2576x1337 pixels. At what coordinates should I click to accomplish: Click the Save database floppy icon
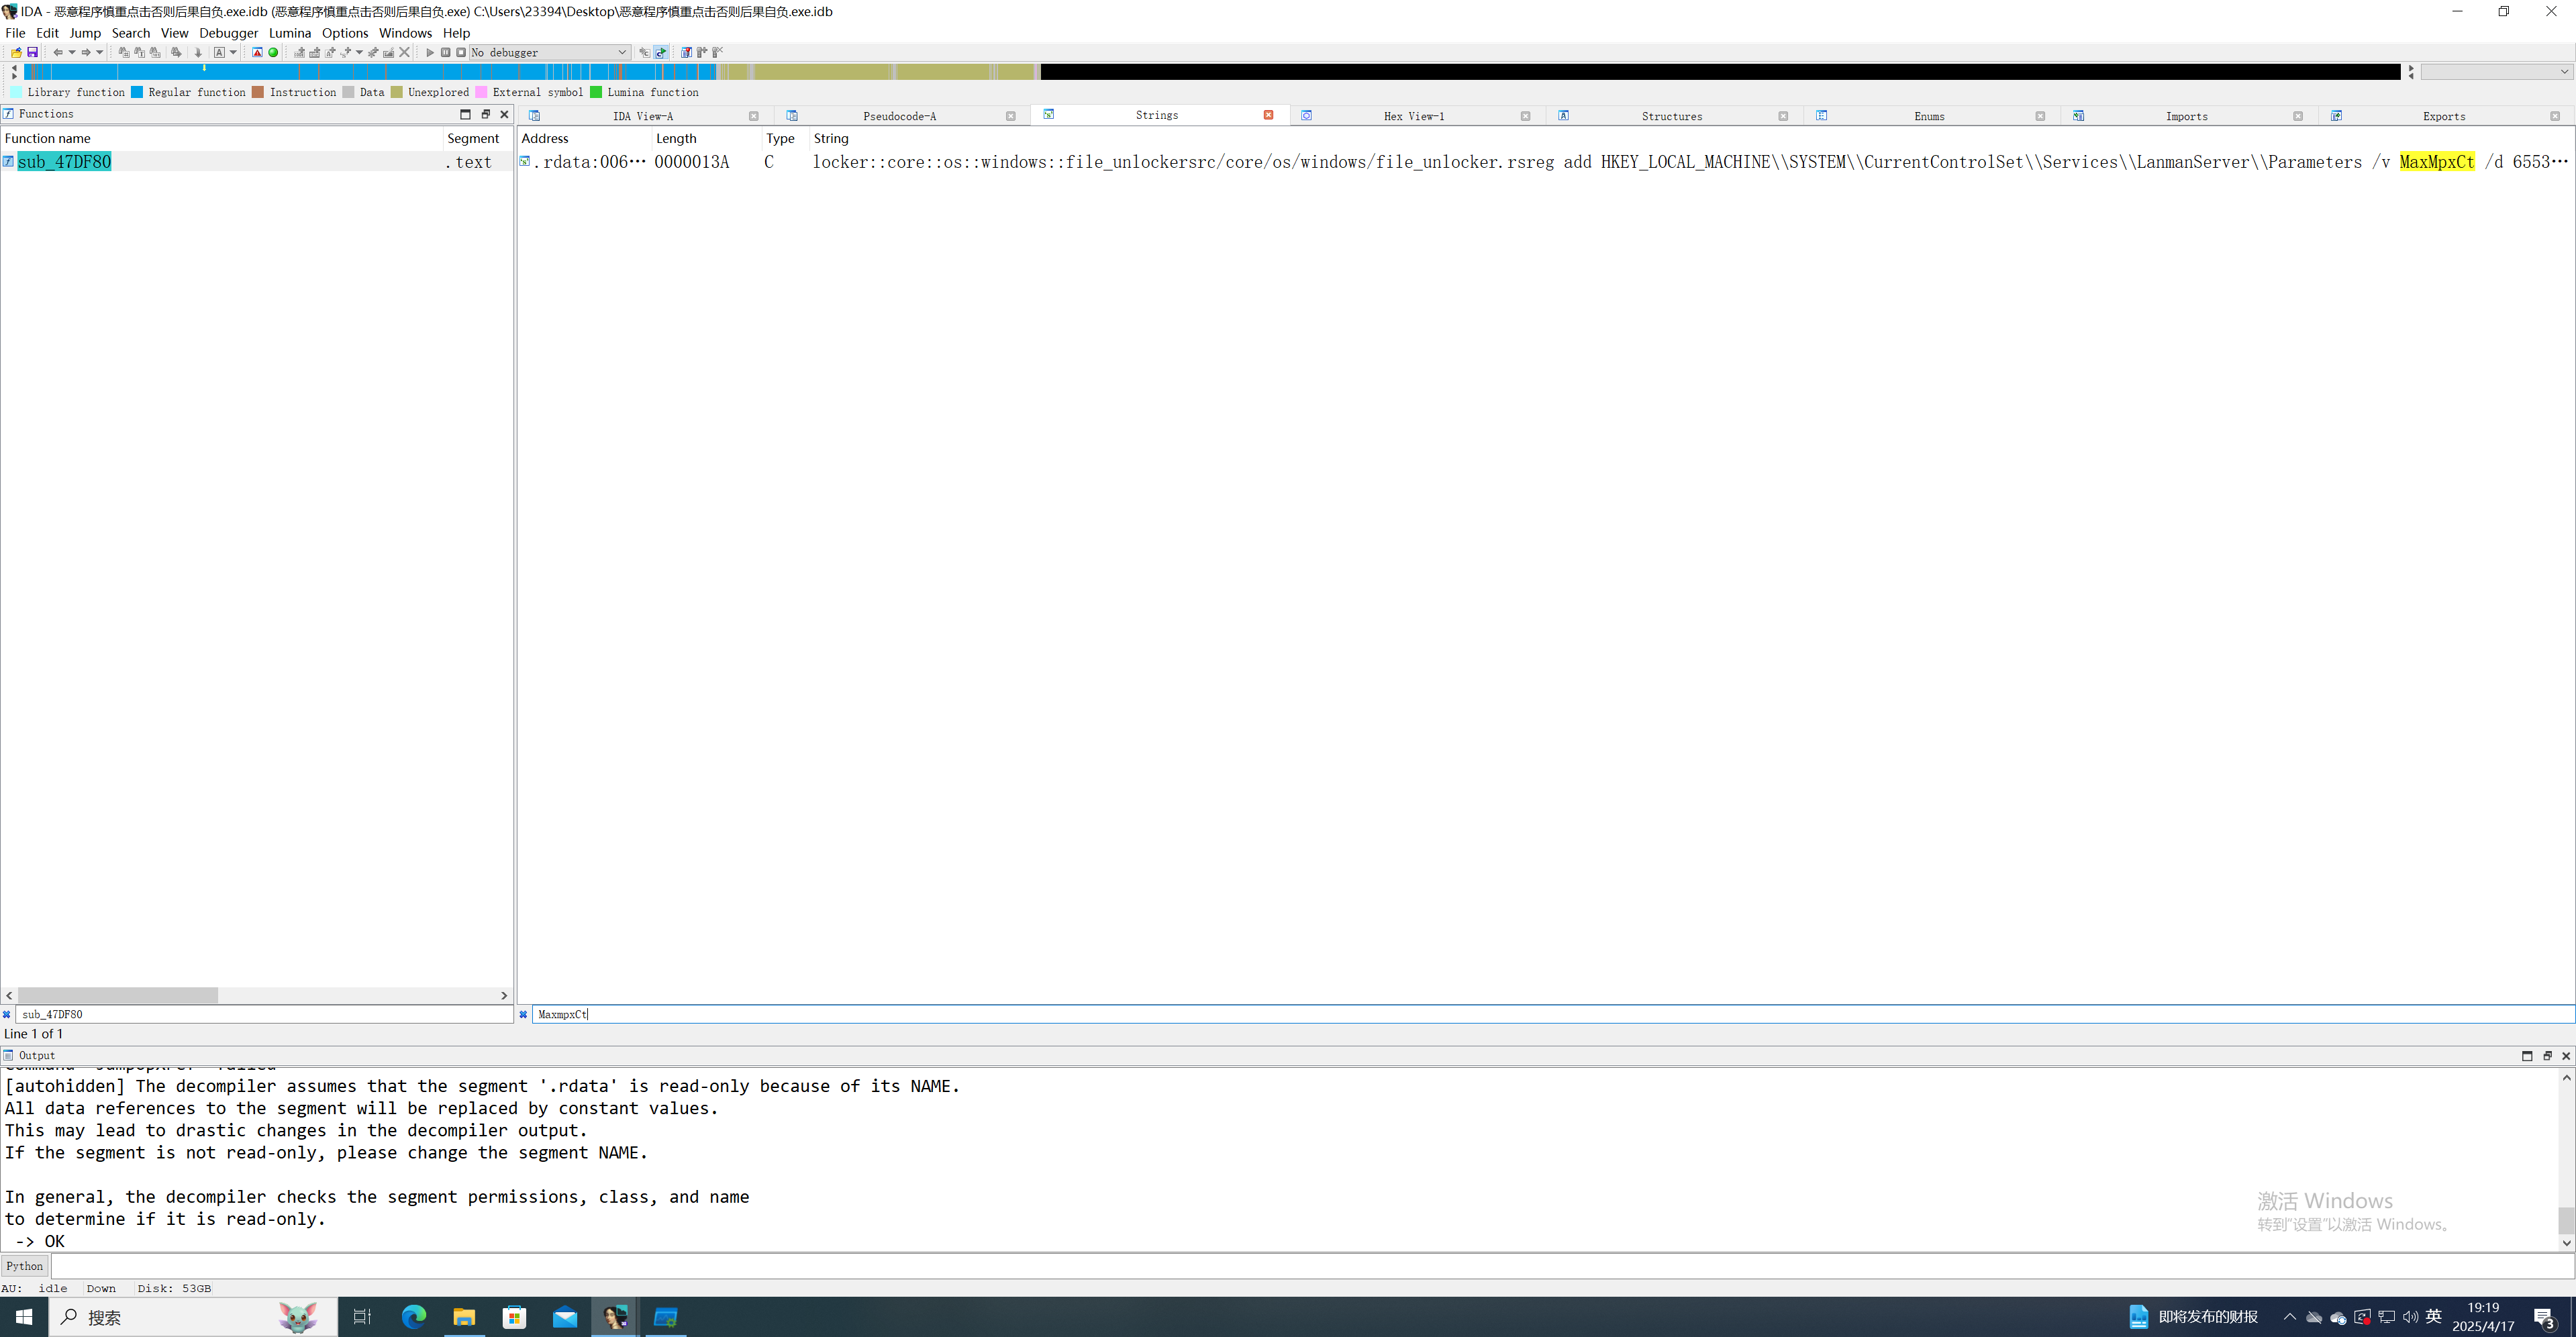32,52
